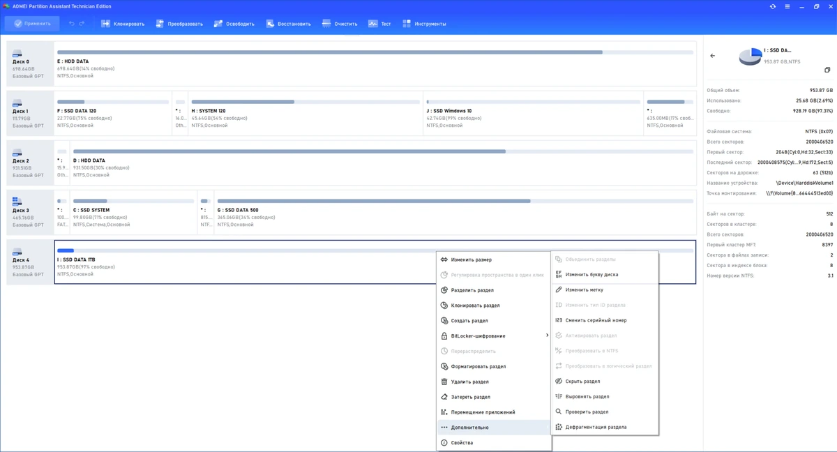Select the 635.00MB partition on Диск 1
The height and width of the screenshot is (452, 837).
pos(670,113)
